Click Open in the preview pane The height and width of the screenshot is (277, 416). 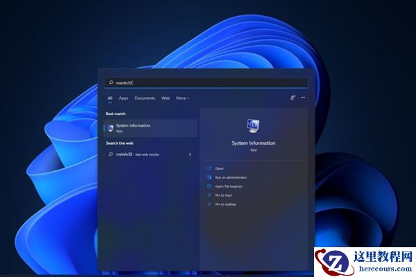point(219,168)
